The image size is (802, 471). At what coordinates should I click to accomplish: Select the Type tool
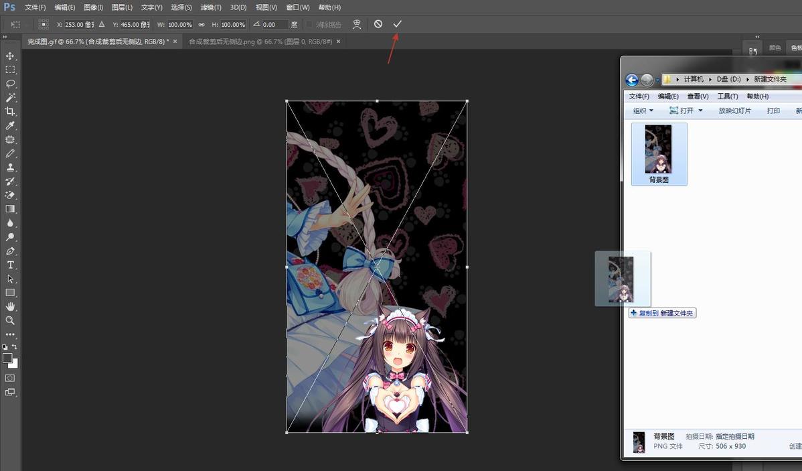pos(10,265)
